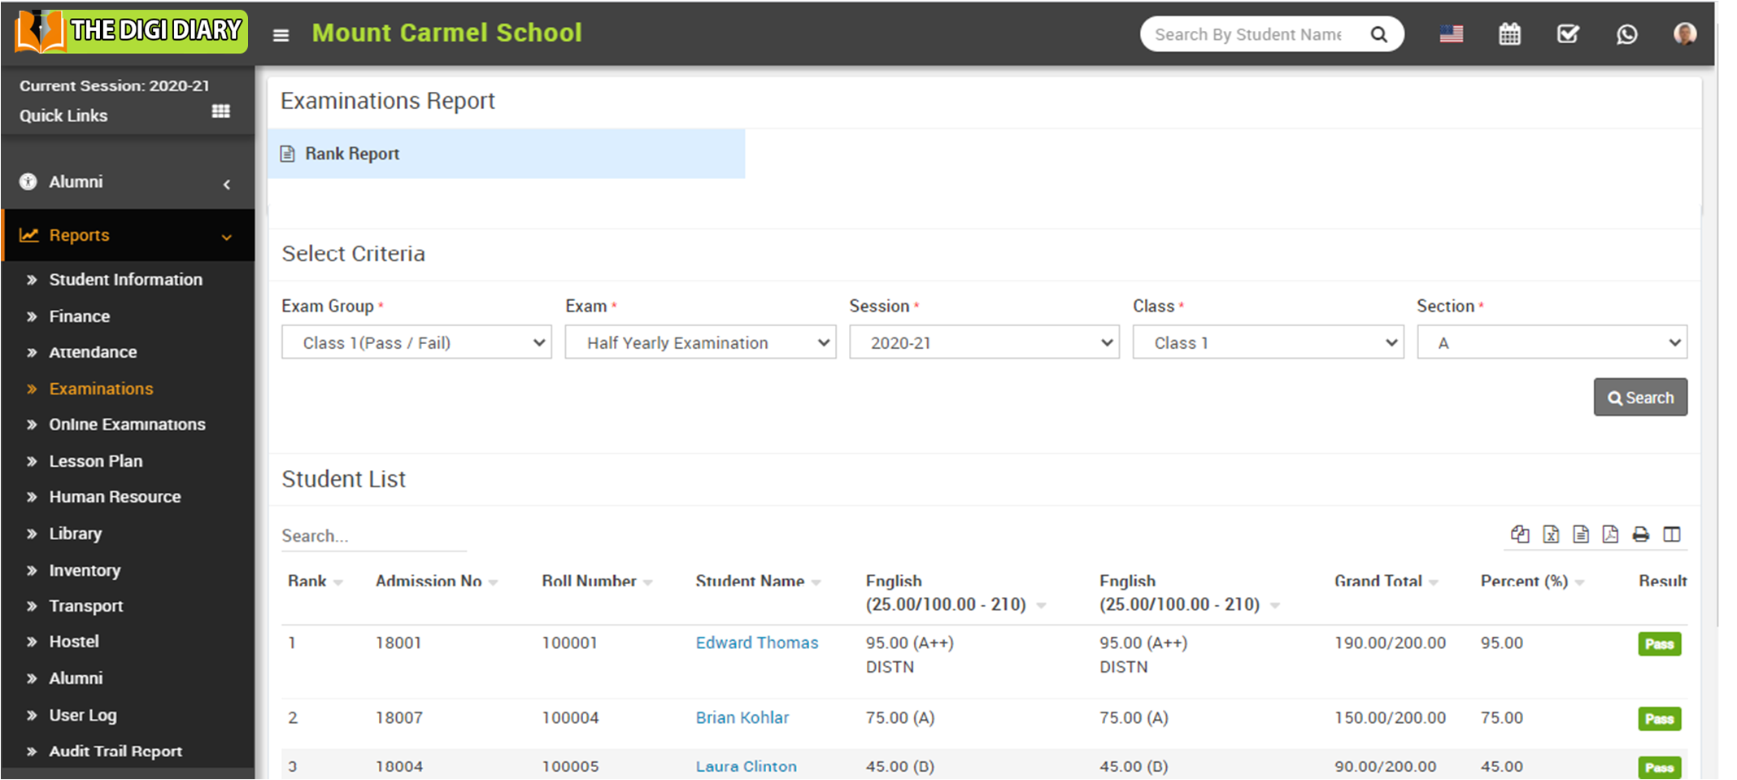This screenshot has width=1737, height=780.
Task: Click the US flag language icon
Action: coord(1451,34)
